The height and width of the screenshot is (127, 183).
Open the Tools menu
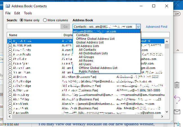tap(28, 13)
